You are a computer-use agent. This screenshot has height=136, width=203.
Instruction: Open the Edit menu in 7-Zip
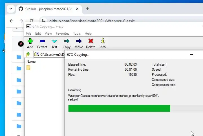click(38, 34)
